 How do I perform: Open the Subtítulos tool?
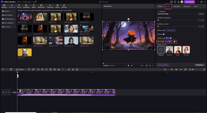[x=26, y=6]
